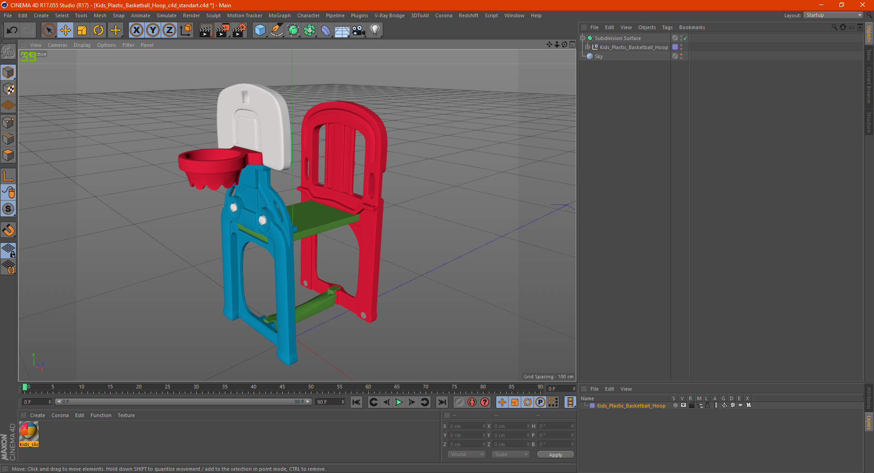
Task: Play the animation forward
Action: [399, 402]
